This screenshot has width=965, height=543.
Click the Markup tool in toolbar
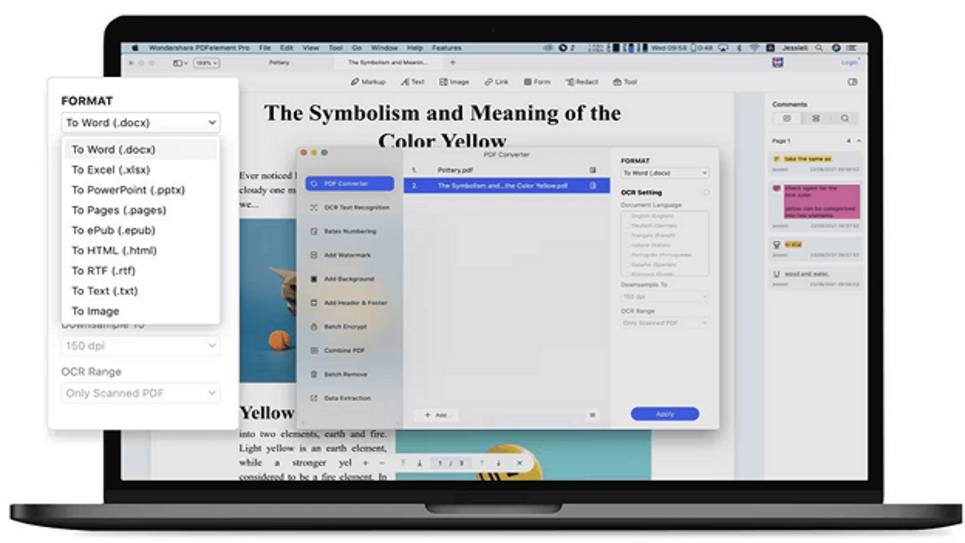[x=368, y=82]
